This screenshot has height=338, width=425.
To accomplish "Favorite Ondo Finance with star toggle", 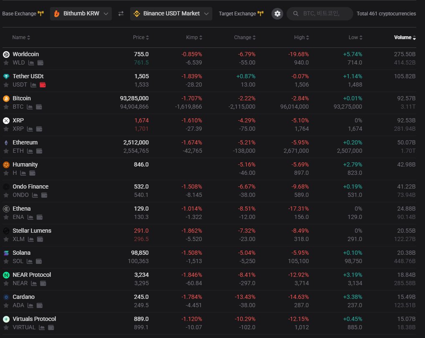I will point(6,195).
